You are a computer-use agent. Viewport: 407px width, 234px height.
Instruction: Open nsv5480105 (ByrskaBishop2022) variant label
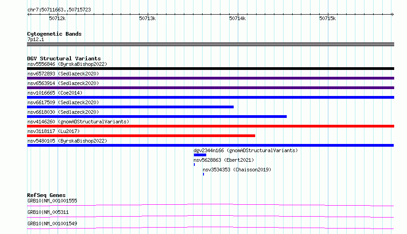point(67,141)
